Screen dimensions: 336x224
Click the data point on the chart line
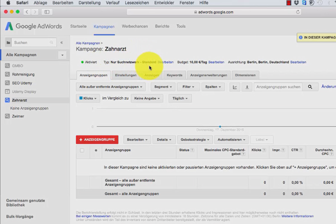[x=220, y=127]
